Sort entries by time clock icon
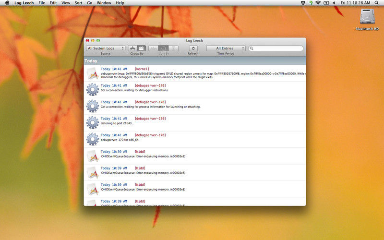 coord(164,48)
